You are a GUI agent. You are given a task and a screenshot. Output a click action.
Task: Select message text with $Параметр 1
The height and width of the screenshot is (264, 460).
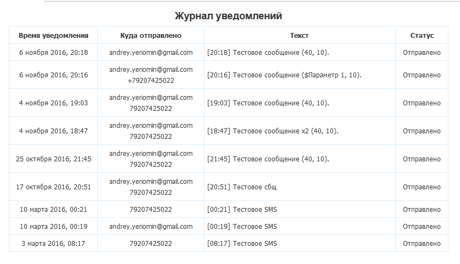pos(284,75)
